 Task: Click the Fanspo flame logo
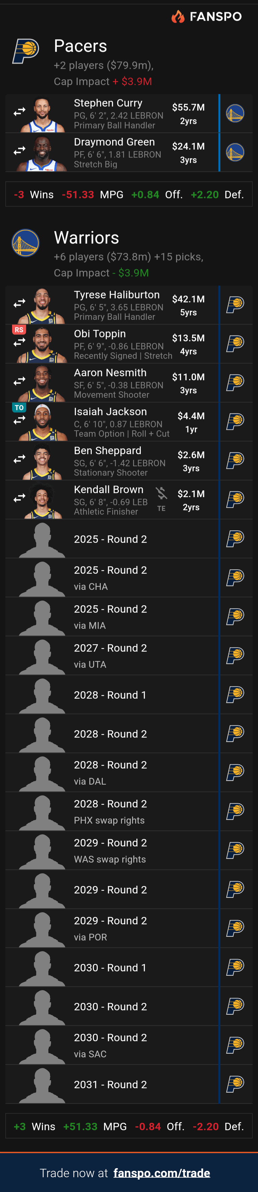pos(178,17)
